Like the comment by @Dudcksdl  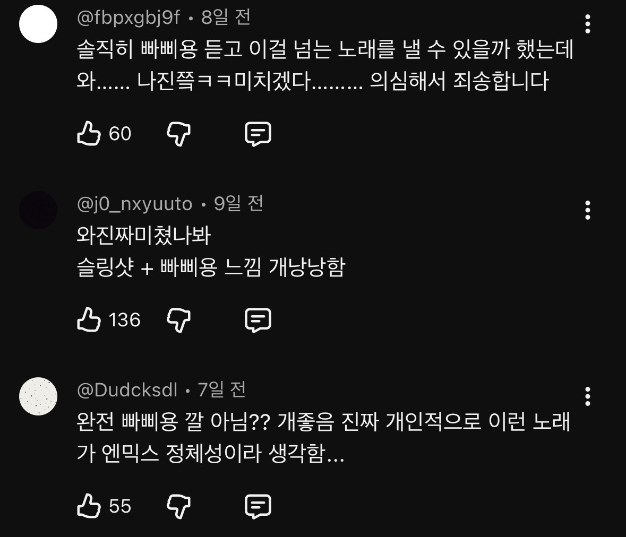click(89, 506)
